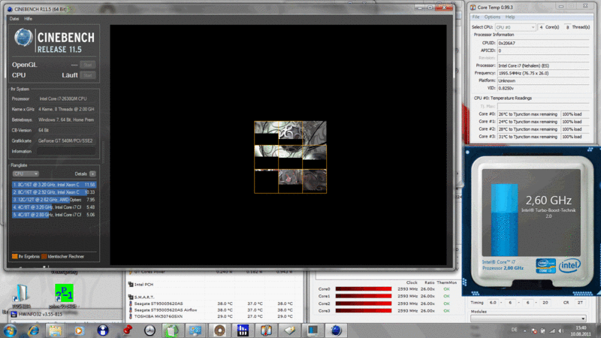601x338 pixels.
Task: Click the Frequency field in Core Temp
Action: pyautogui.click(x=543, y=73)
